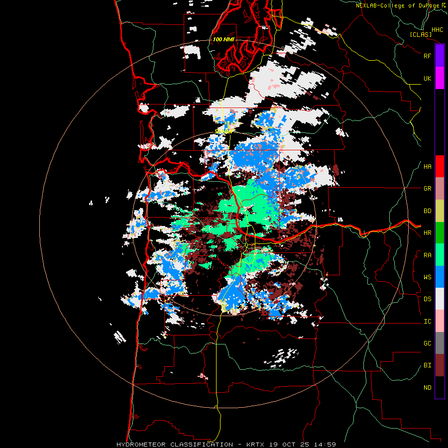Viewport: 448px width, 448px height.
Task: Pick the DS white legend swatch
Action: click(440, 299)
